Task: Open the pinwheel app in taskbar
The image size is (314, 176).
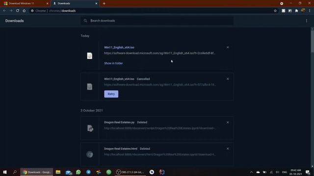Action: pyautogui.click(x=99, y=172)
